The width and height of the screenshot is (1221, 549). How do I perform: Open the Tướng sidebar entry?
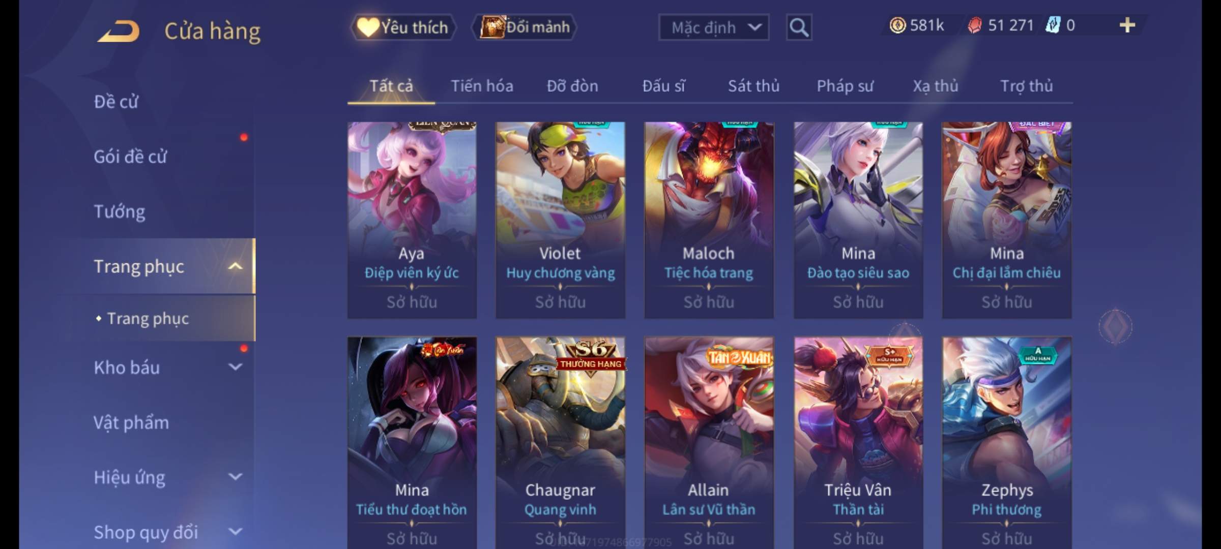[120, 211]
